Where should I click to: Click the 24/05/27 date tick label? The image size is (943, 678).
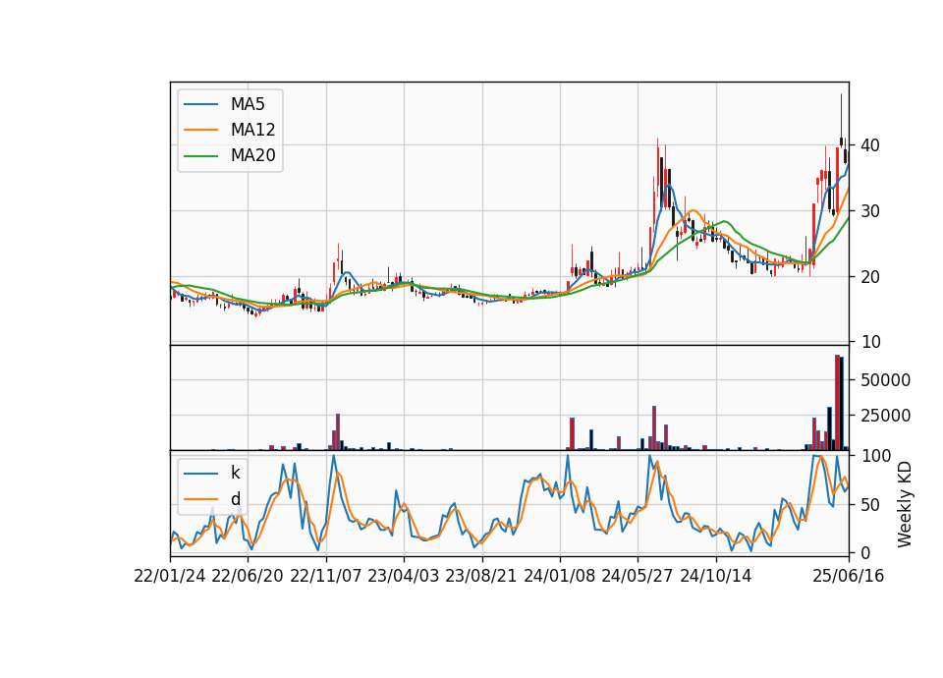tap(638, 576)
